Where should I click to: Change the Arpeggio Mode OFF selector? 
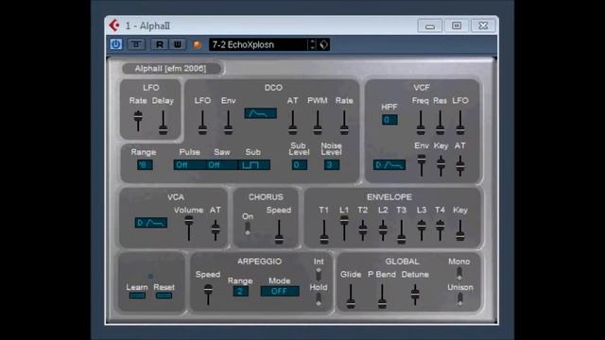point(280,291)
